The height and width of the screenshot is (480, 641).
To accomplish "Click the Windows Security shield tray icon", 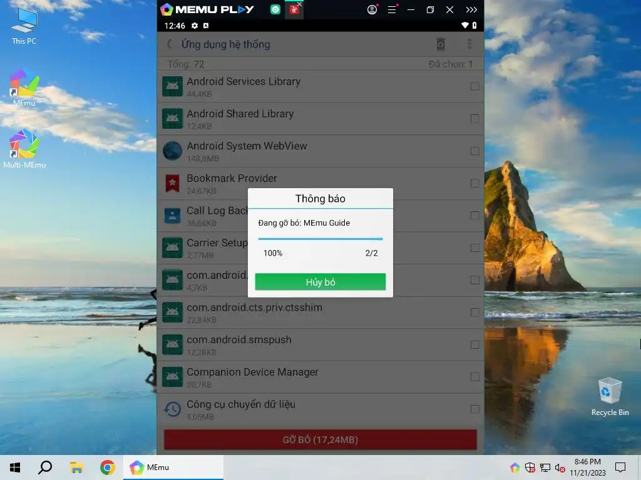I will pyautogui.click(x=530, y=467).
